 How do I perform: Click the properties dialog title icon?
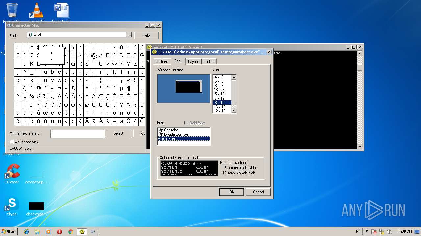point(154,52)
